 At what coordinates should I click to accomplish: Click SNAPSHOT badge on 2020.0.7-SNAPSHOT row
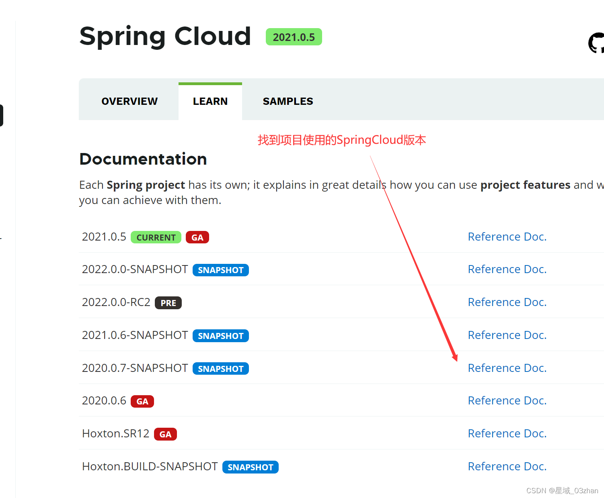[x=221, y=369]
